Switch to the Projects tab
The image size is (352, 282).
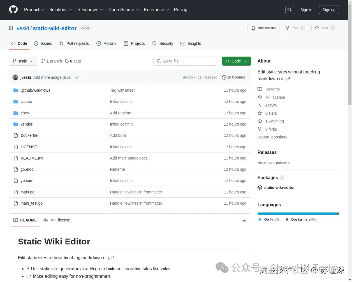point(134,44)
